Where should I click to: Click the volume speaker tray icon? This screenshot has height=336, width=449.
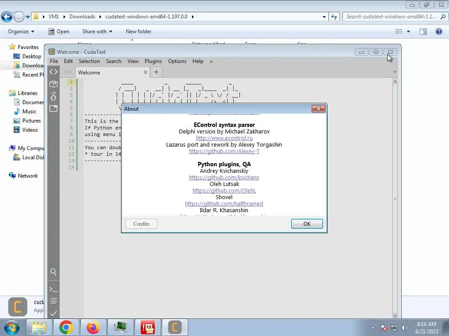click(404, 328)
